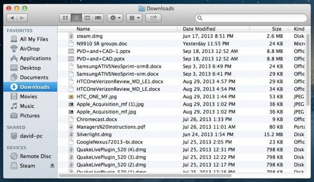Open the Action gear menu
Viewport: 314px width, 182px height.
pos(115,18)
